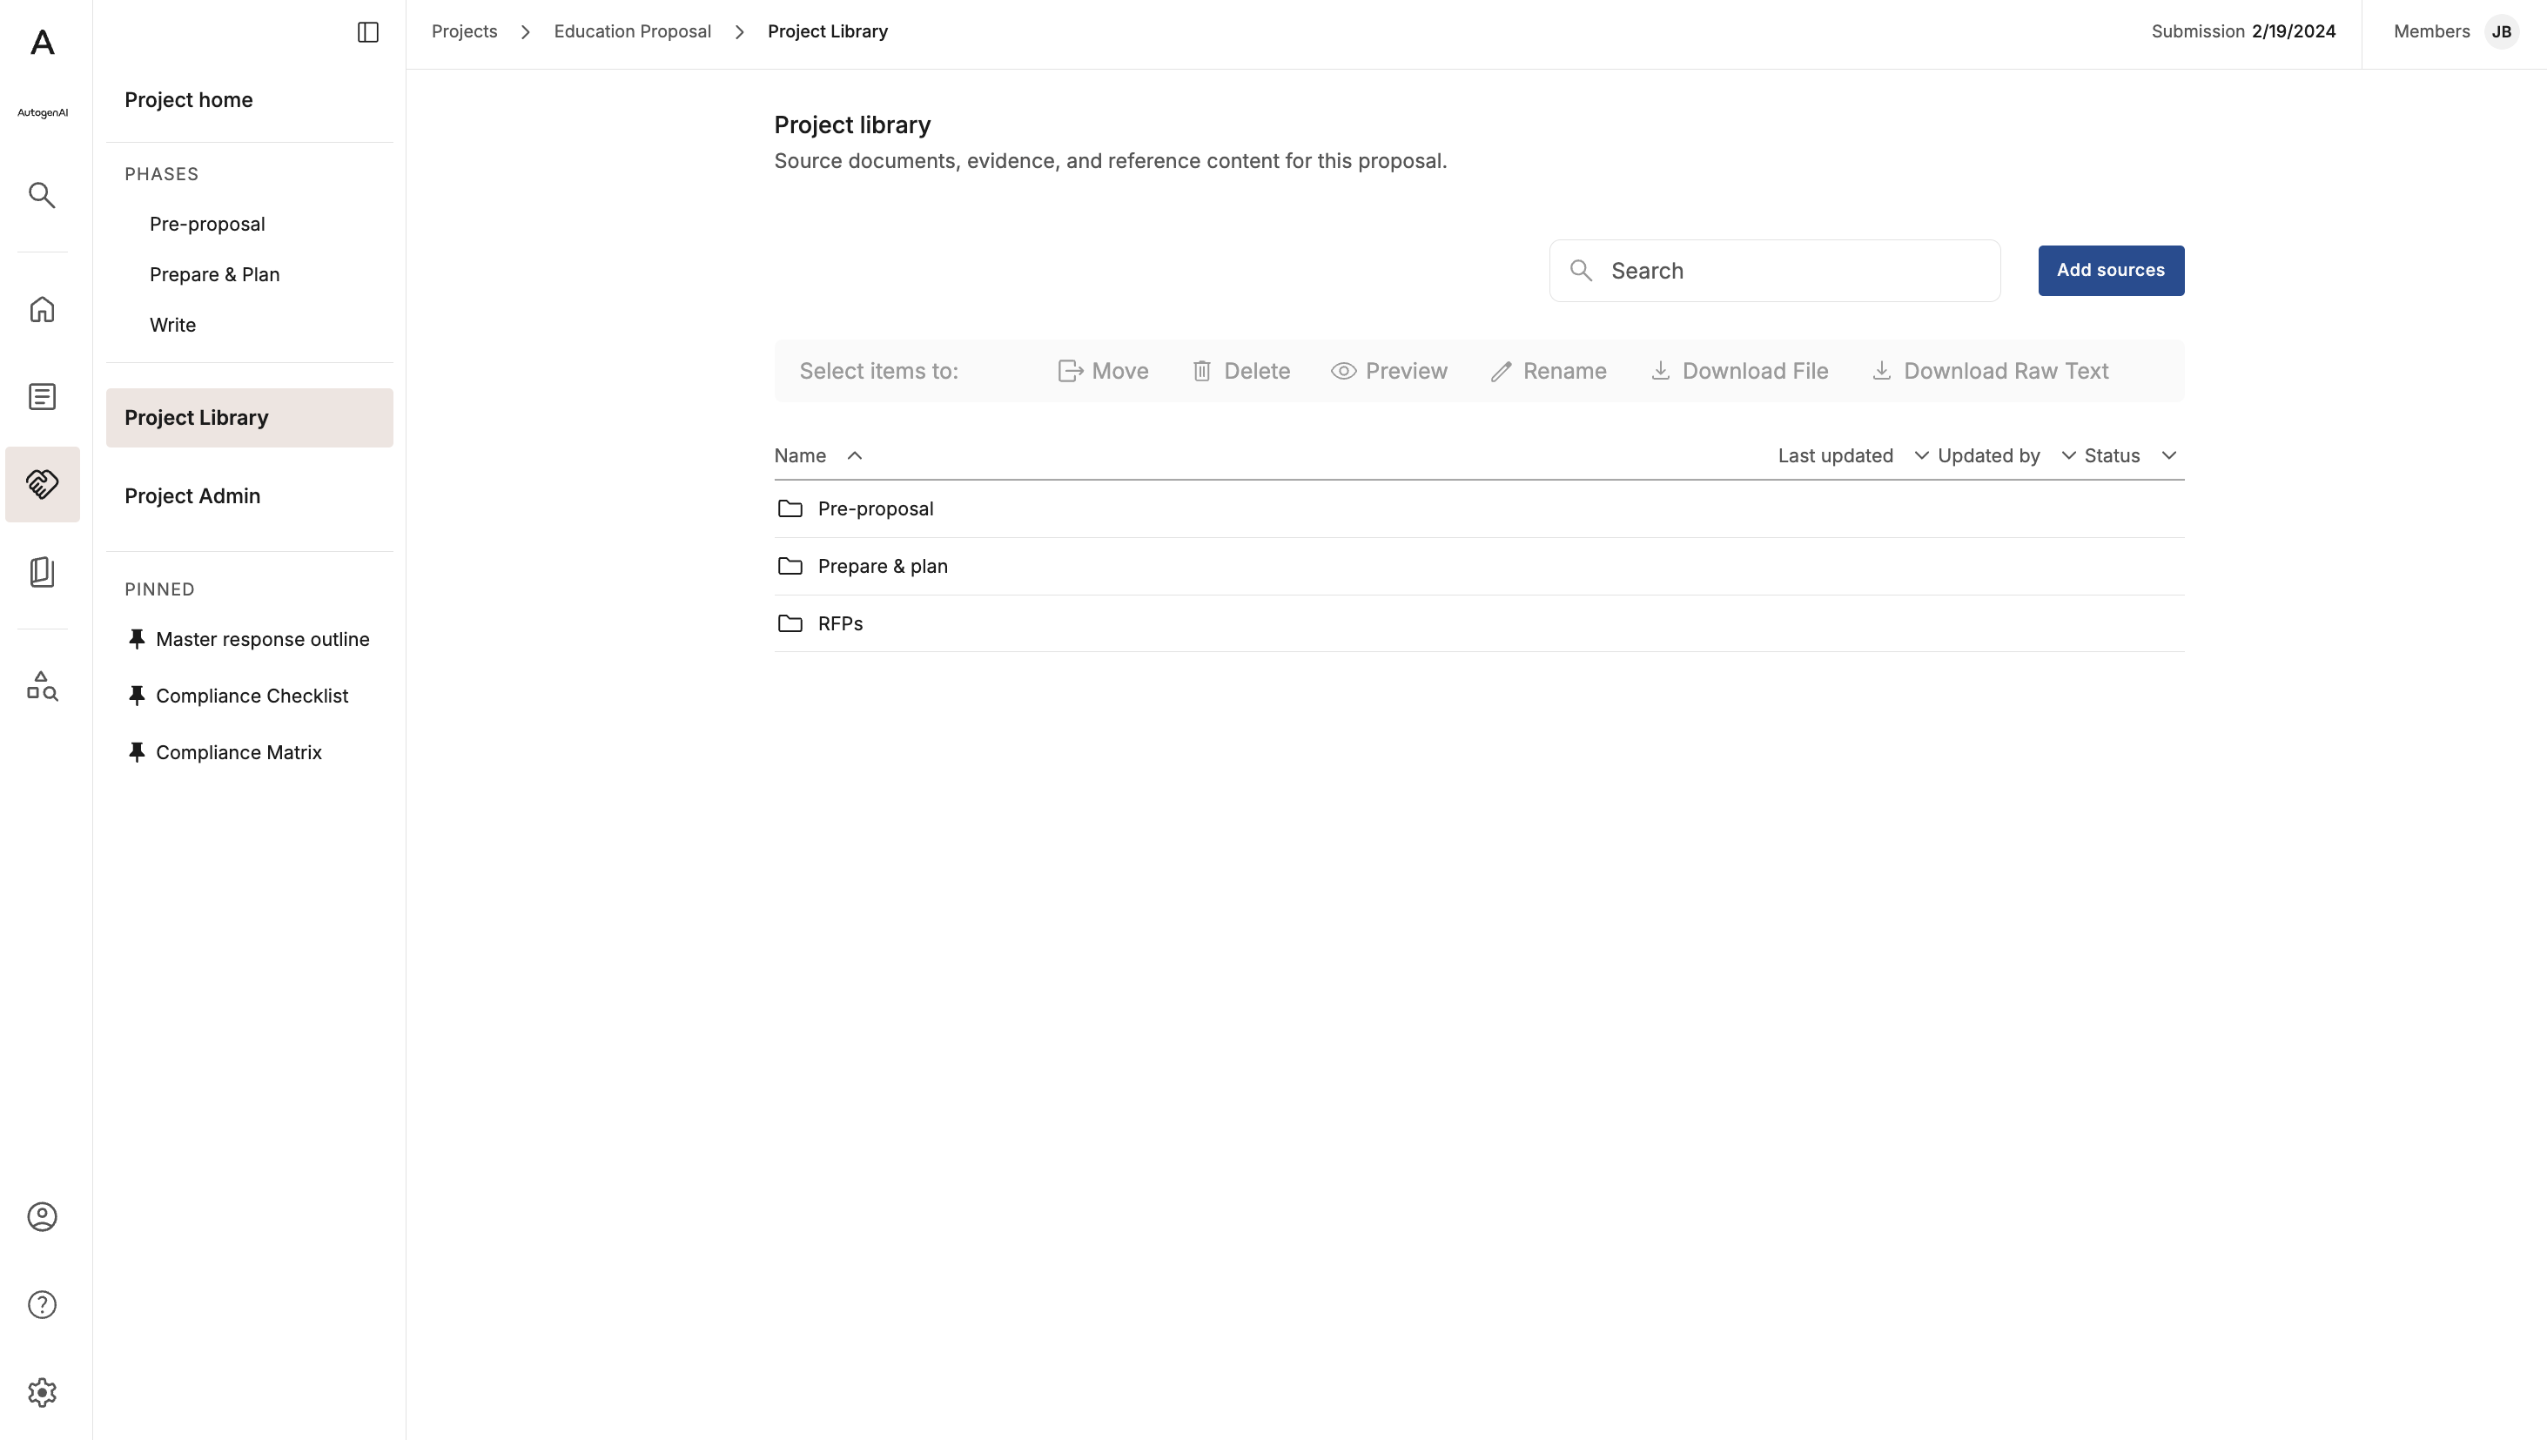Click the Move toolbar action
Viewport: 2547px width, 1440px height.
(x=1102, y=371)
